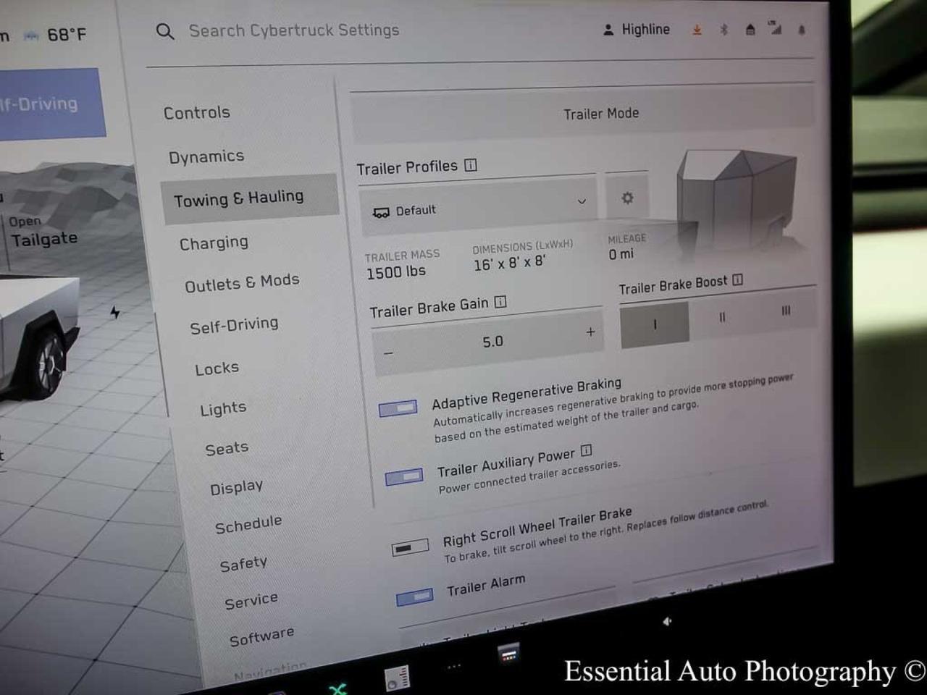This screenshot has height=695, width=927.
Task: Tap the charge port lightning bolt icon
Action: (114, 312)
